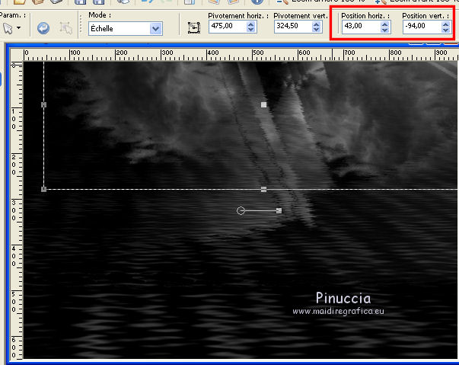Click the grayed selection-arrow icon
The height and width of the screenshot is (365, 459).
coord(66,28)
